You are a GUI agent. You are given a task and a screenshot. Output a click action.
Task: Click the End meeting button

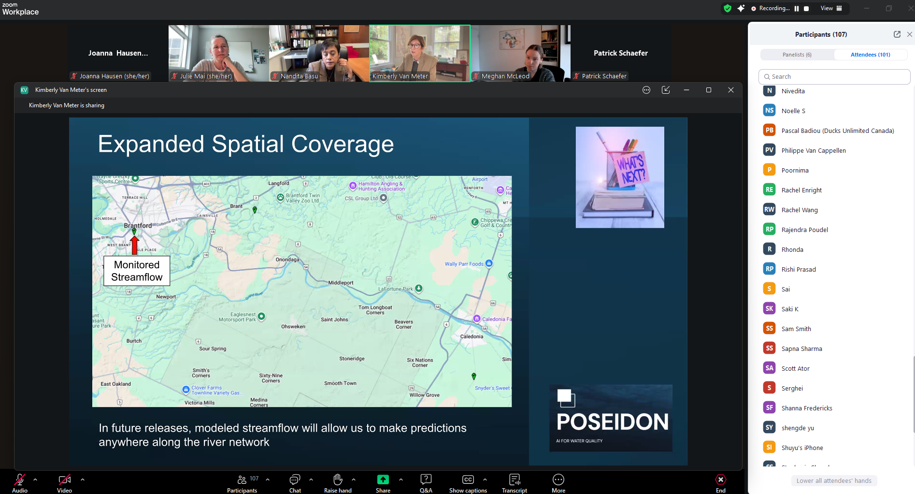[x=720, y=479]
